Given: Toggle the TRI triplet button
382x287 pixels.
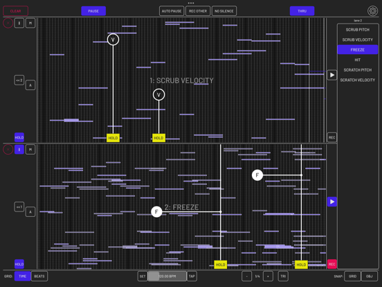Looking at the screenshot, I should 283,277.
